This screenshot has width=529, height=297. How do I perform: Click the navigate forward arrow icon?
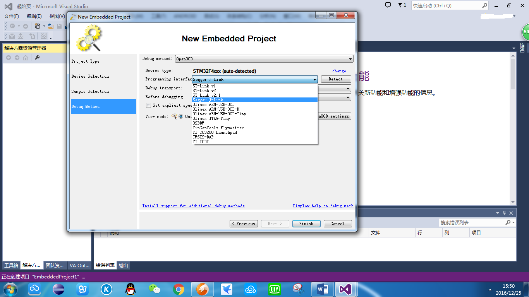coord(25,26)
